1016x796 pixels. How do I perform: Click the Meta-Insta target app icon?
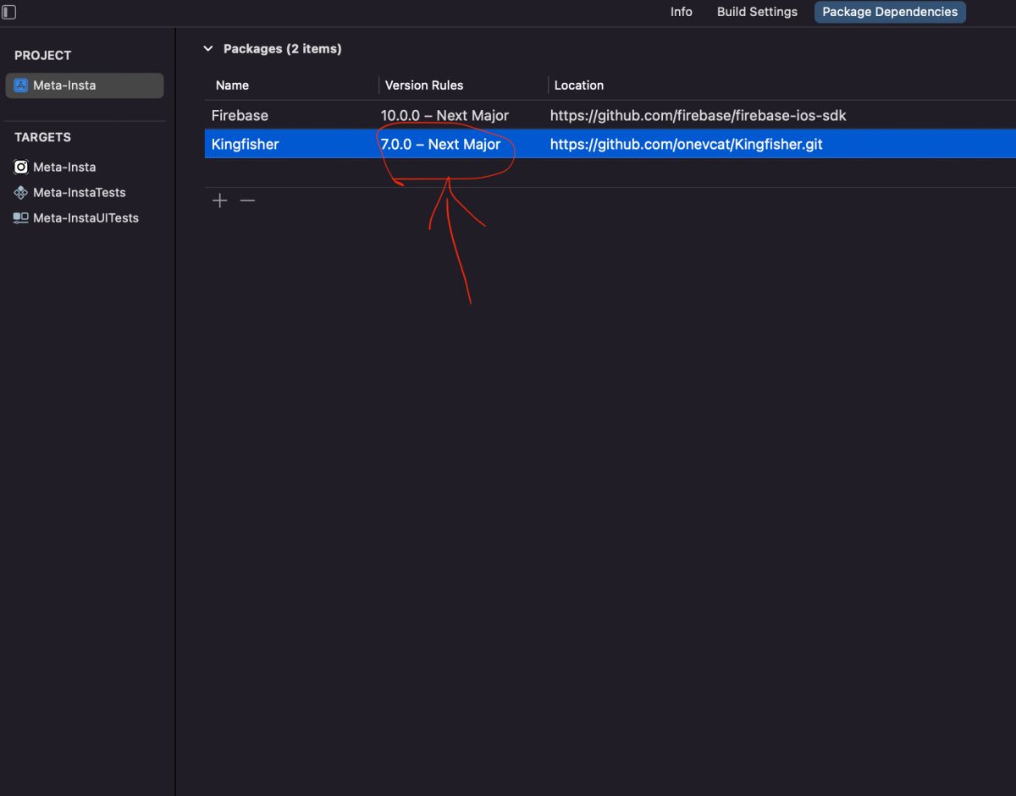point(21,167)
